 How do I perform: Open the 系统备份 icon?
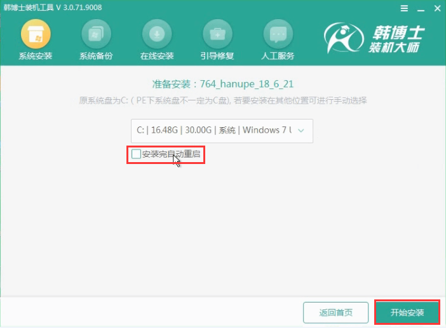(x=96, y=34)
